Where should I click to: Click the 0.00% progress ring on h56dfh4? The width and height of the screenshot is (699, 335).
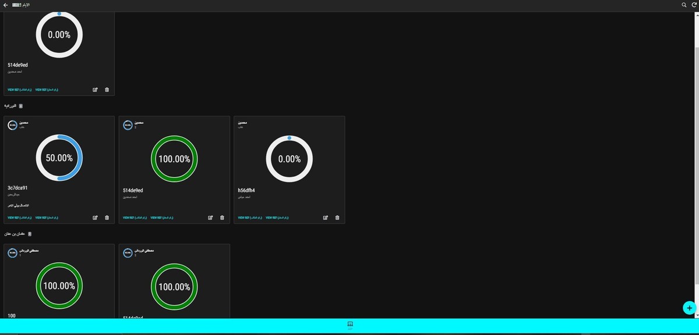pyautogui.click(x=290, y=158)
